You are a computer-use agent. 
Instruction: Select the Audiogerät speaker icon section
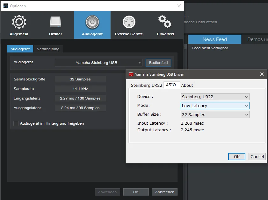pyautogui.click(x=92, y=25)
